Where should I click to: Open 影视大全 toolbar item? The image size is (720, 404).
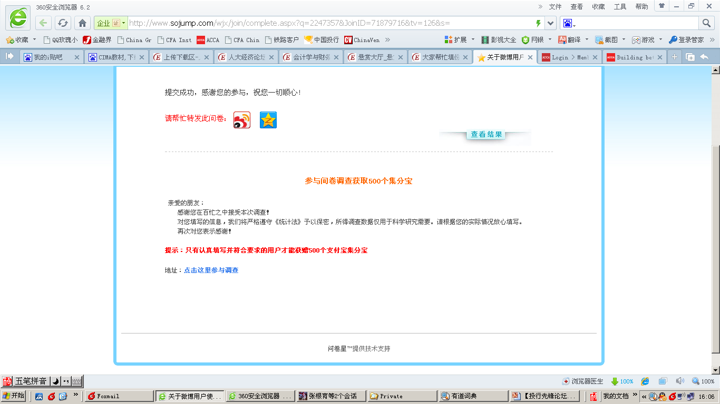pyautogui.click(x=499, y=40)
